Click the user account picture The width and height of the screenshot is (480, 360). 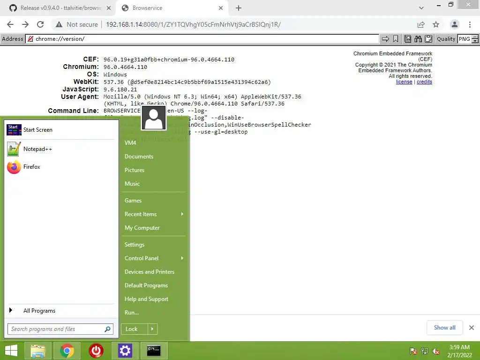click(154, 118)
